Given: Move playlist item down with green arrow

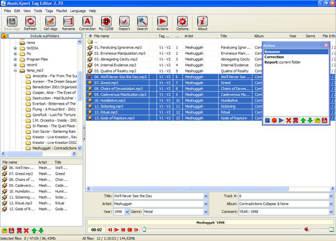Looking at the screenshot, I should (41, 230).
